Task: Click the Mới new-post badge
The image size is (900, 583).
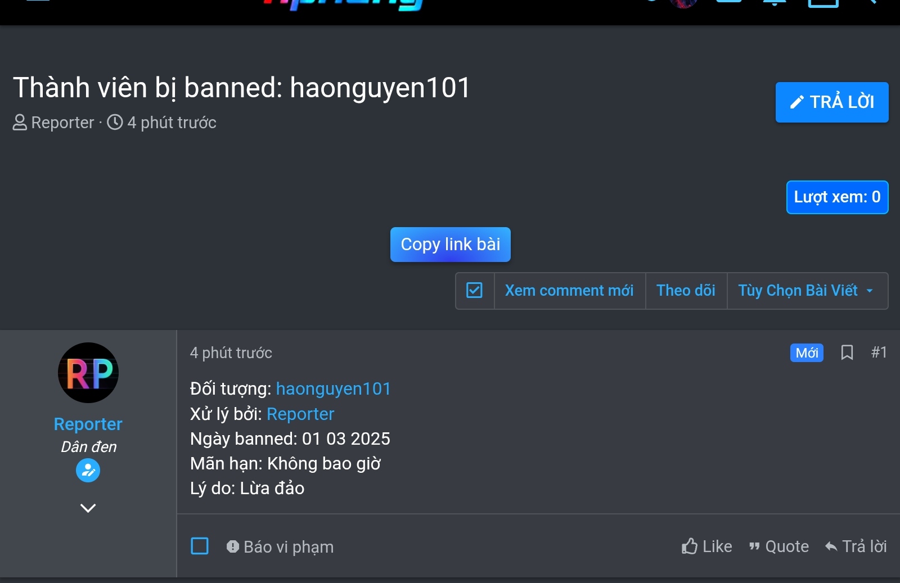Action: 807,353
